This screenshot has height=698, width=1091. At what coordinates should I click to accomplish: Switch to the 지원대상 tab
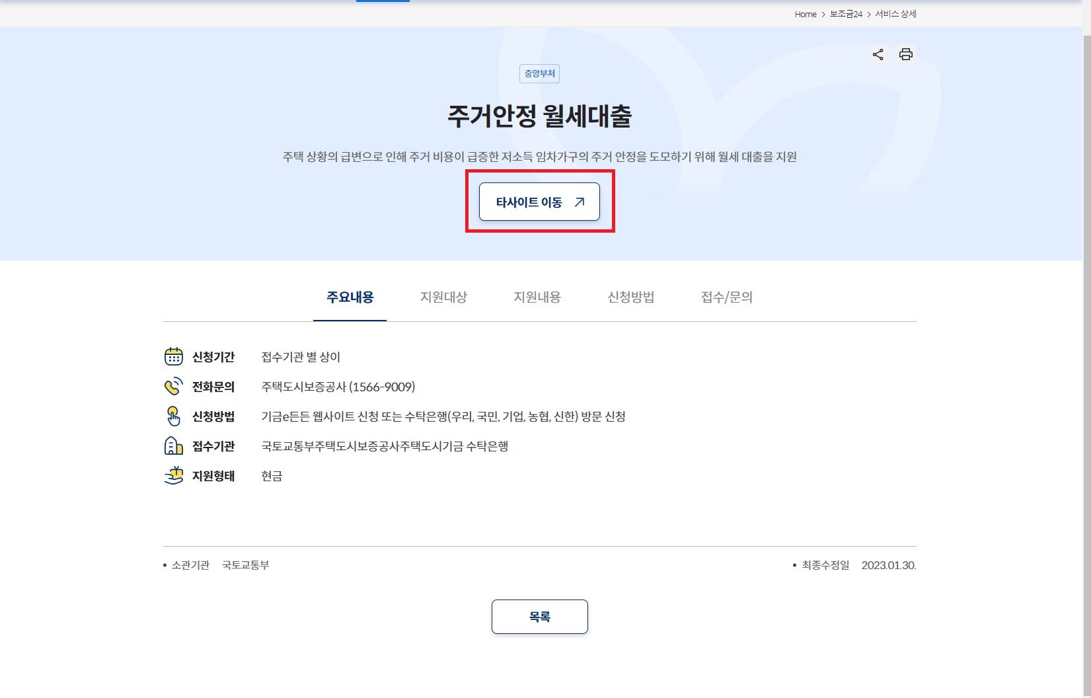pyautogui.click(x=443, y=297)
